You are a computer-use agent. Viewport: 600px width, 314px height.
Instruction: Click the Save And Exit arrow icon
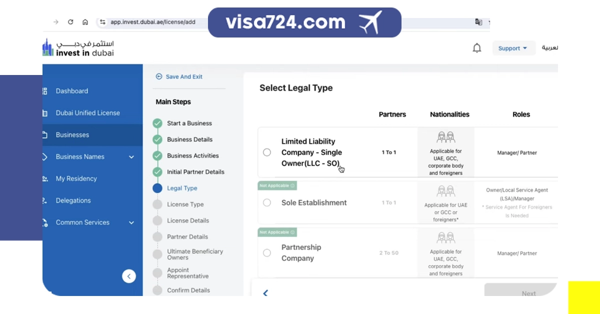pyautogui.click(x=159, y=76)
